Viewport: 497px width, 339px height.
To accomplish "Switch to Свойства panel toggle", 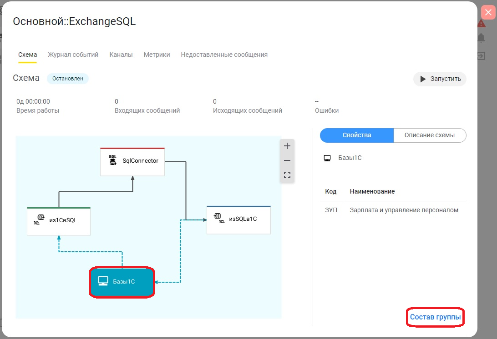I will [356, 135].
